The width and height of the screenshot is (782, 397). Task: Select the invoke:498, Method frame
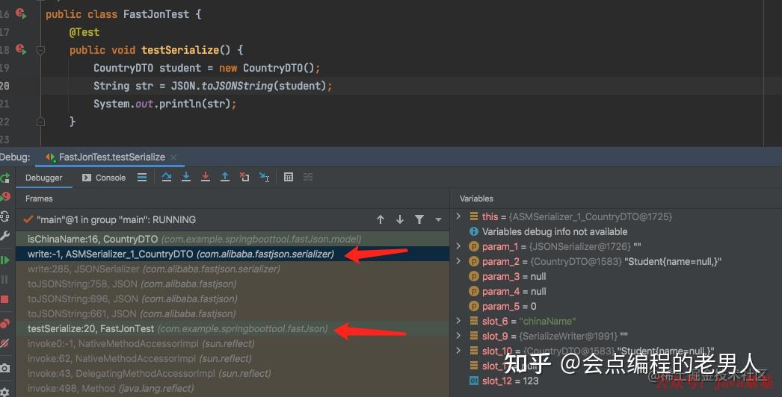click(x=233, y=389)
